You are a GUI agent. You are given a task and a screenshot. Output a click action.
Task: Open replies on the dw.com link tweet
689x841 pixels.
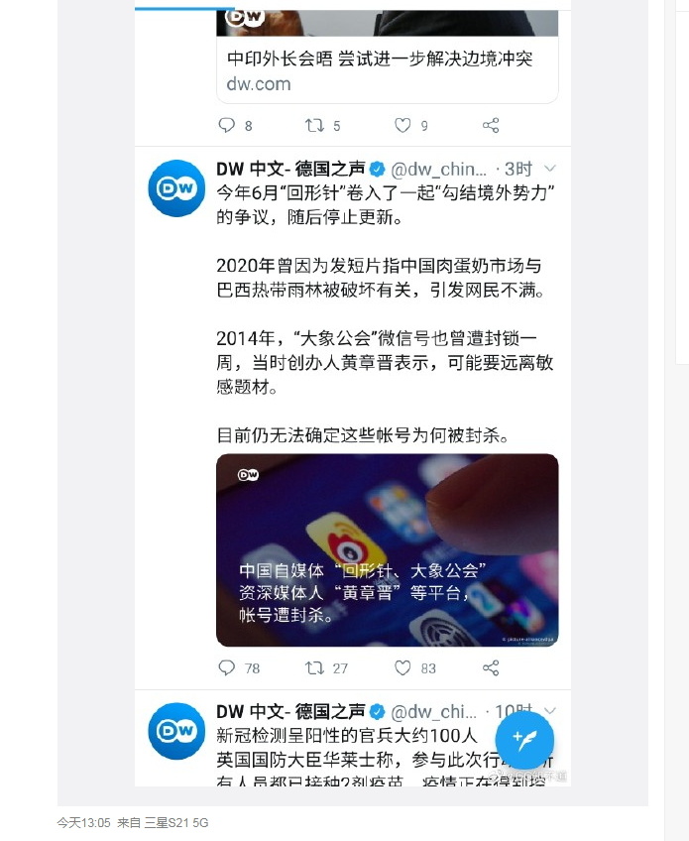pyautogui.click(x=227, y=125)
